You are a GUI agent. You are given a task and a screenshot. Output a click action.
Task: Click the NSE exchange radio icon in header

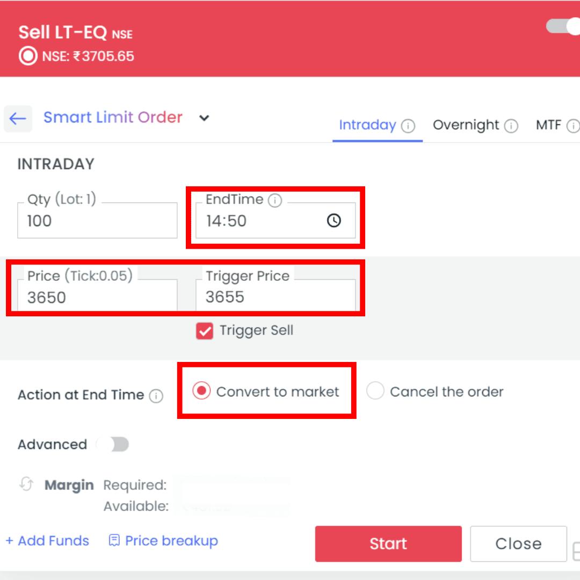click(27, 56)
